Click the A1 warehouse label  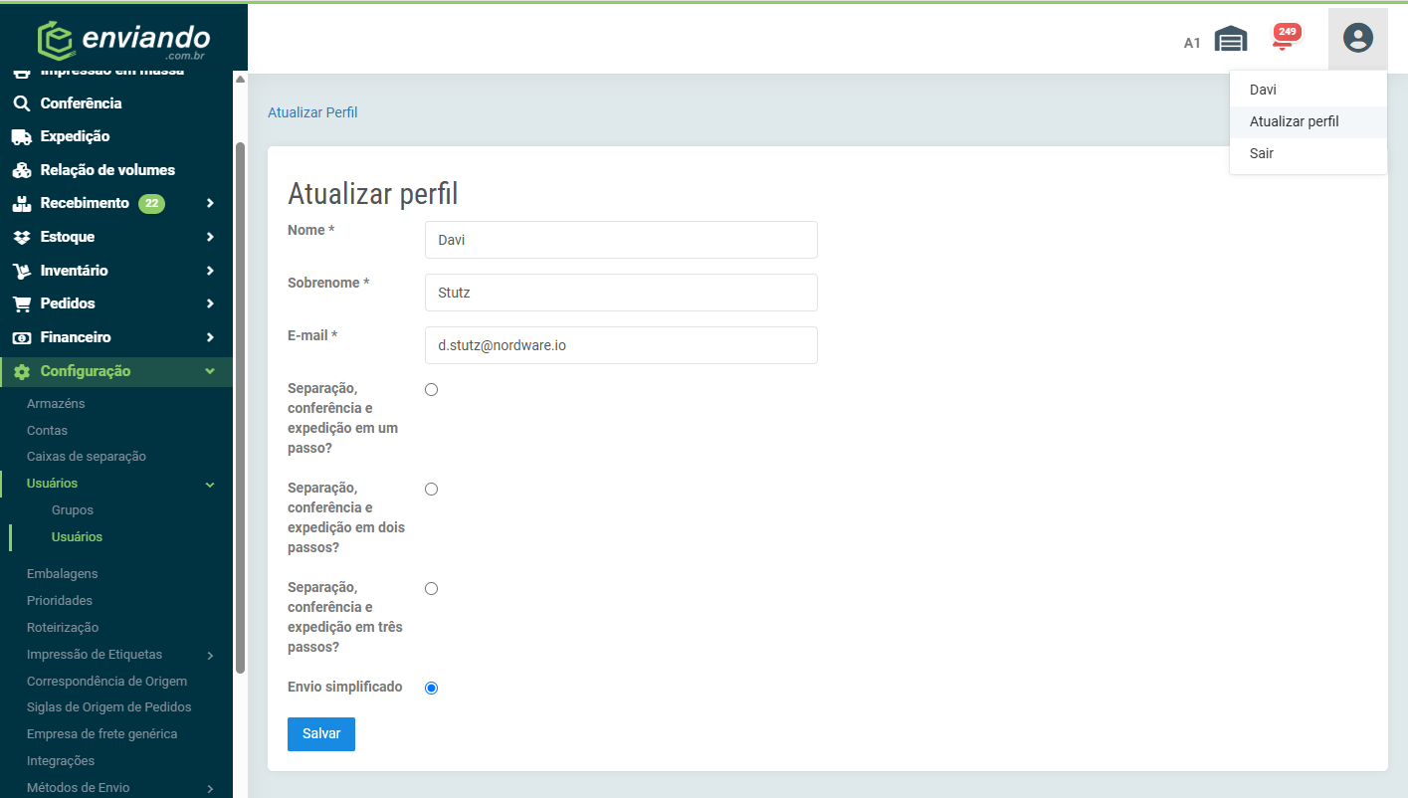tap(1192, 43)
